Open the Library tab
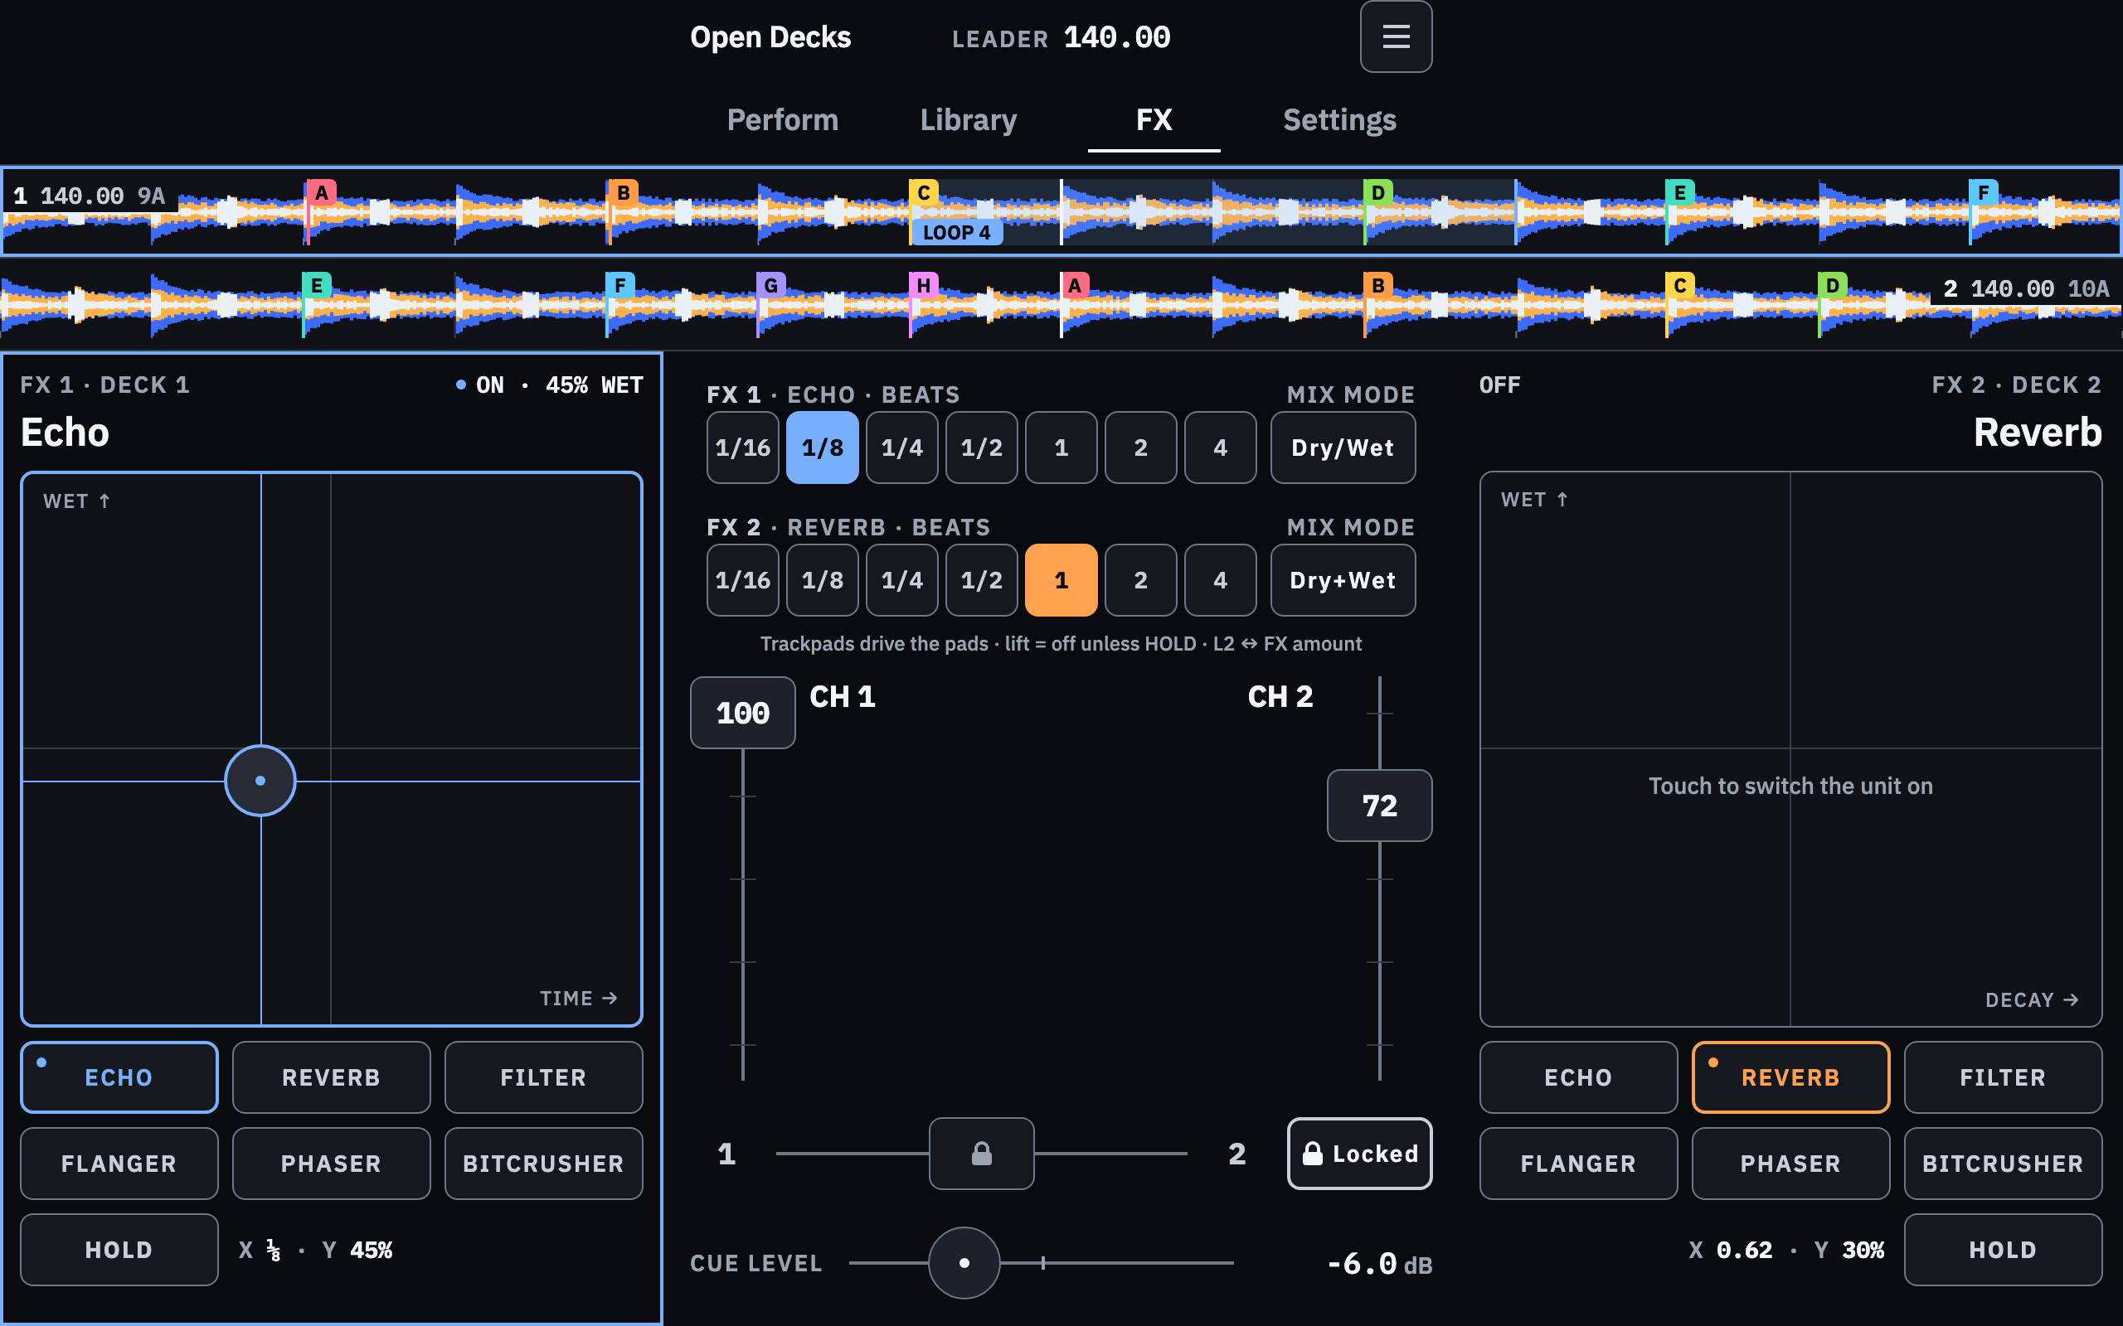The width and height of the screenshot is (2123, 1326). pyautogui.click(x=969, y=120)
